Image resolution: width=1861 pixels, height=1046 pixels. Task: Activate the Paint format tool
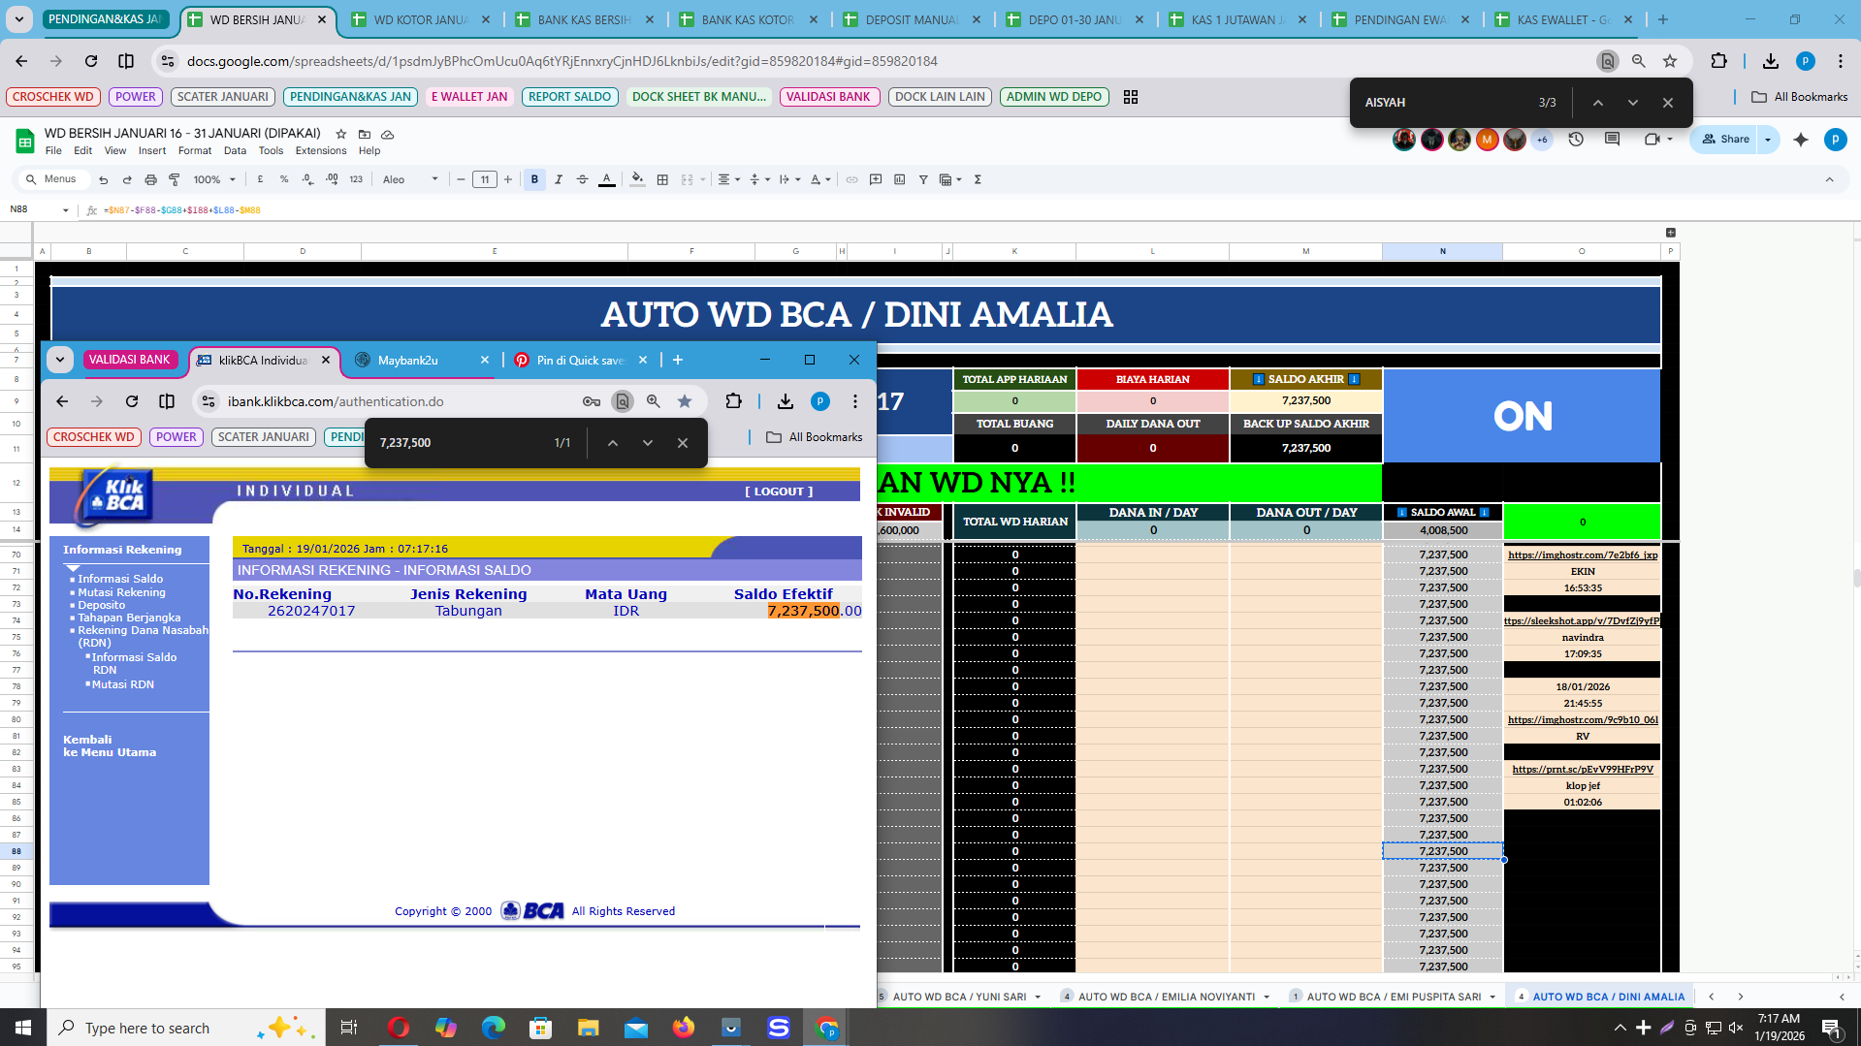(175, 179)
